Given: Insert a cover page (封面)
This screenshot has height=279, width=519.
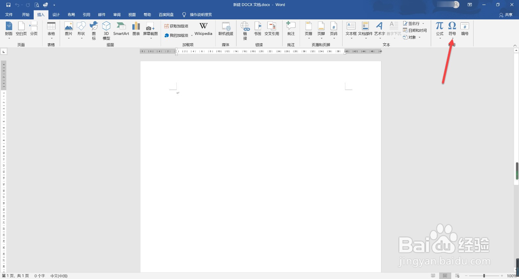Looking at the screenshot, I should point(9,30).
